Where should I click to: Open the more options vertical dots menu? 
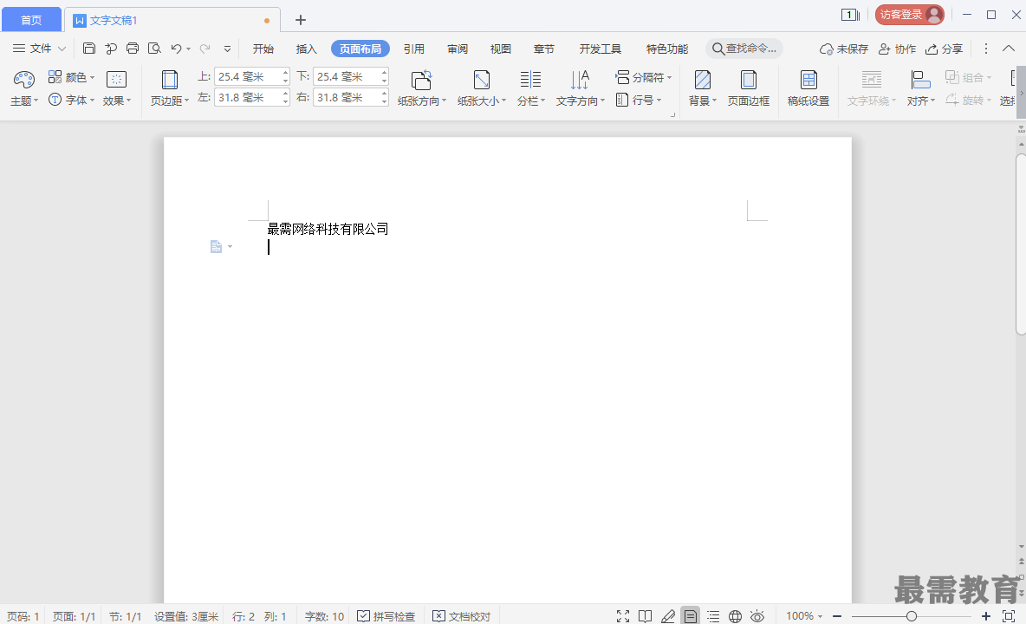click(986, 49)
